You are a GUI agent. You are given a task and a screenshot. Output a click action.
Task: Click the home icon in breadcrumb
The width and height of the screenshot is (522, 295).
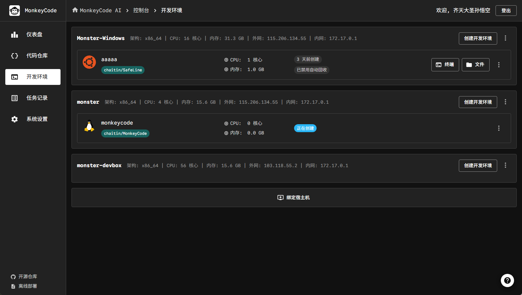(75, 10)
